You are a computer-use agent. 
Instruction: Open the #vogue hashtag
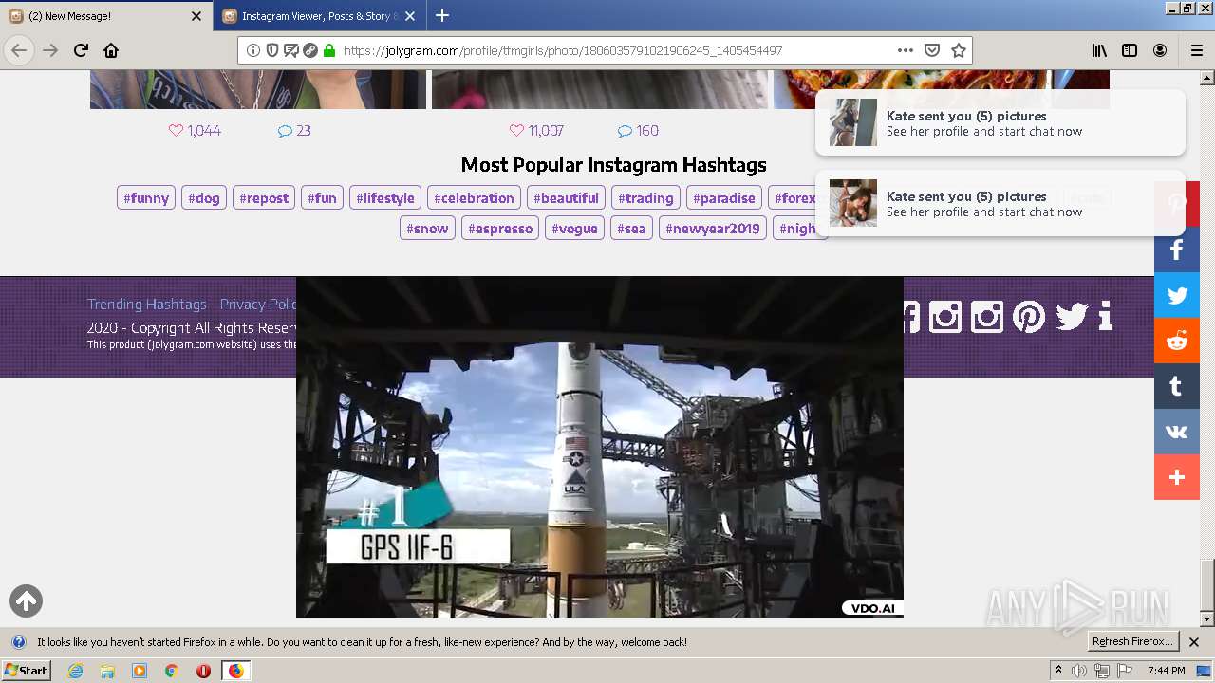pos(574,229)
